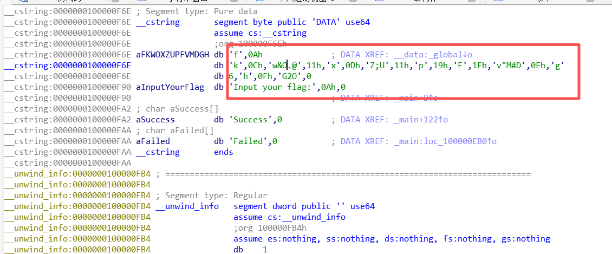Click the address on the ';org 100000FB4h' row
The height and width of the screenshot is (254, 612).
click(x=77, y=228)
